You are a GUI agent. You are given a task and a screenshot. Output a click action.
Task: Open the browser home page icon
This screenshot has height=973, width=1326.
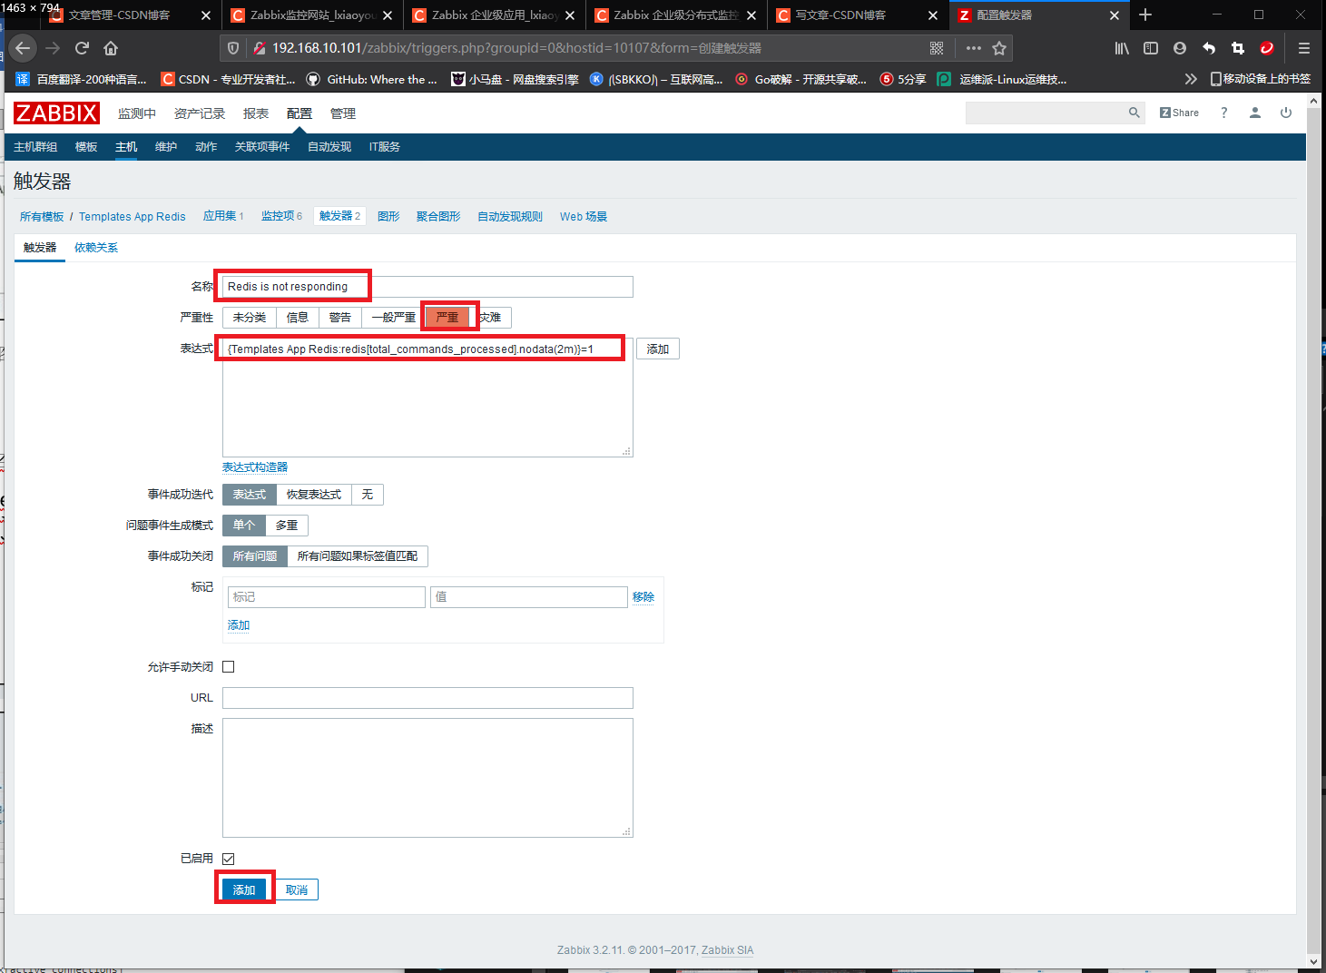(111, 48)
